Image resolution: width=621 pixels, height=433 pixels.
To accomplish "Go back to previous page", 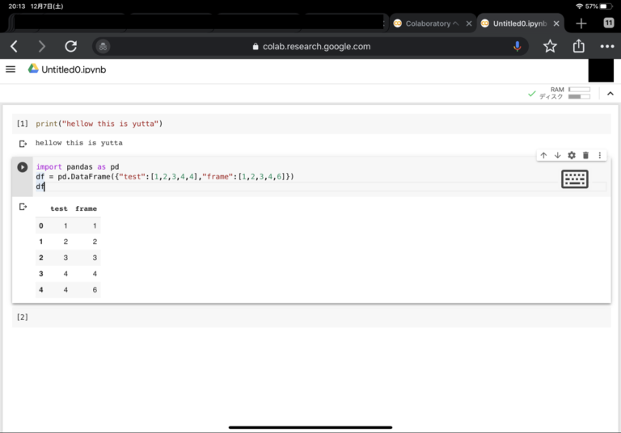I will click(14, 47).
